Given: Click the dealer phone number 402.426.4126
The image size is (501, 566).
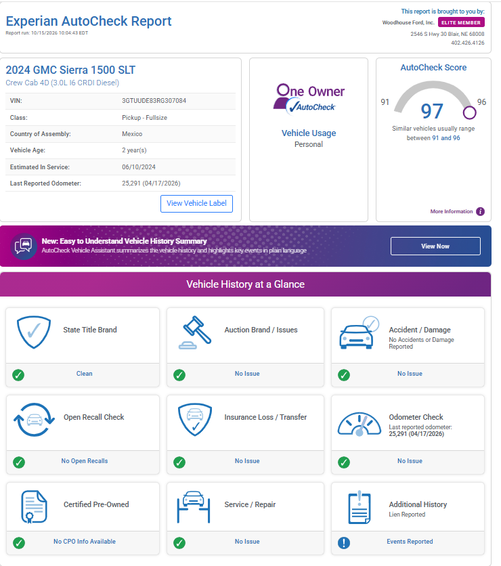Looking at the screenshot, I should click(x=467, y=43).
